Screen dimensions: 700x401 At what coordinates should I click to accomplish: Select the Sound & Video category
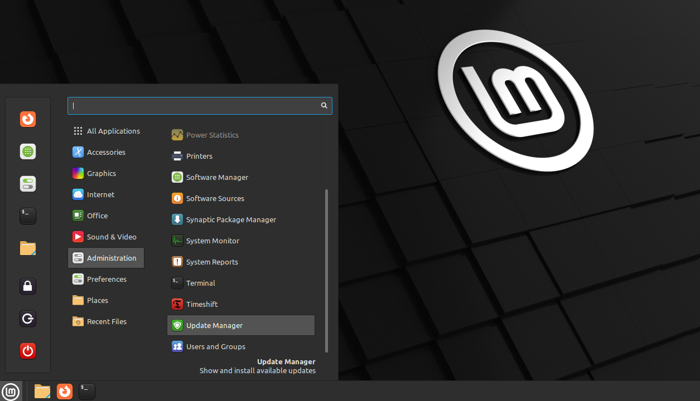[106, 237]
